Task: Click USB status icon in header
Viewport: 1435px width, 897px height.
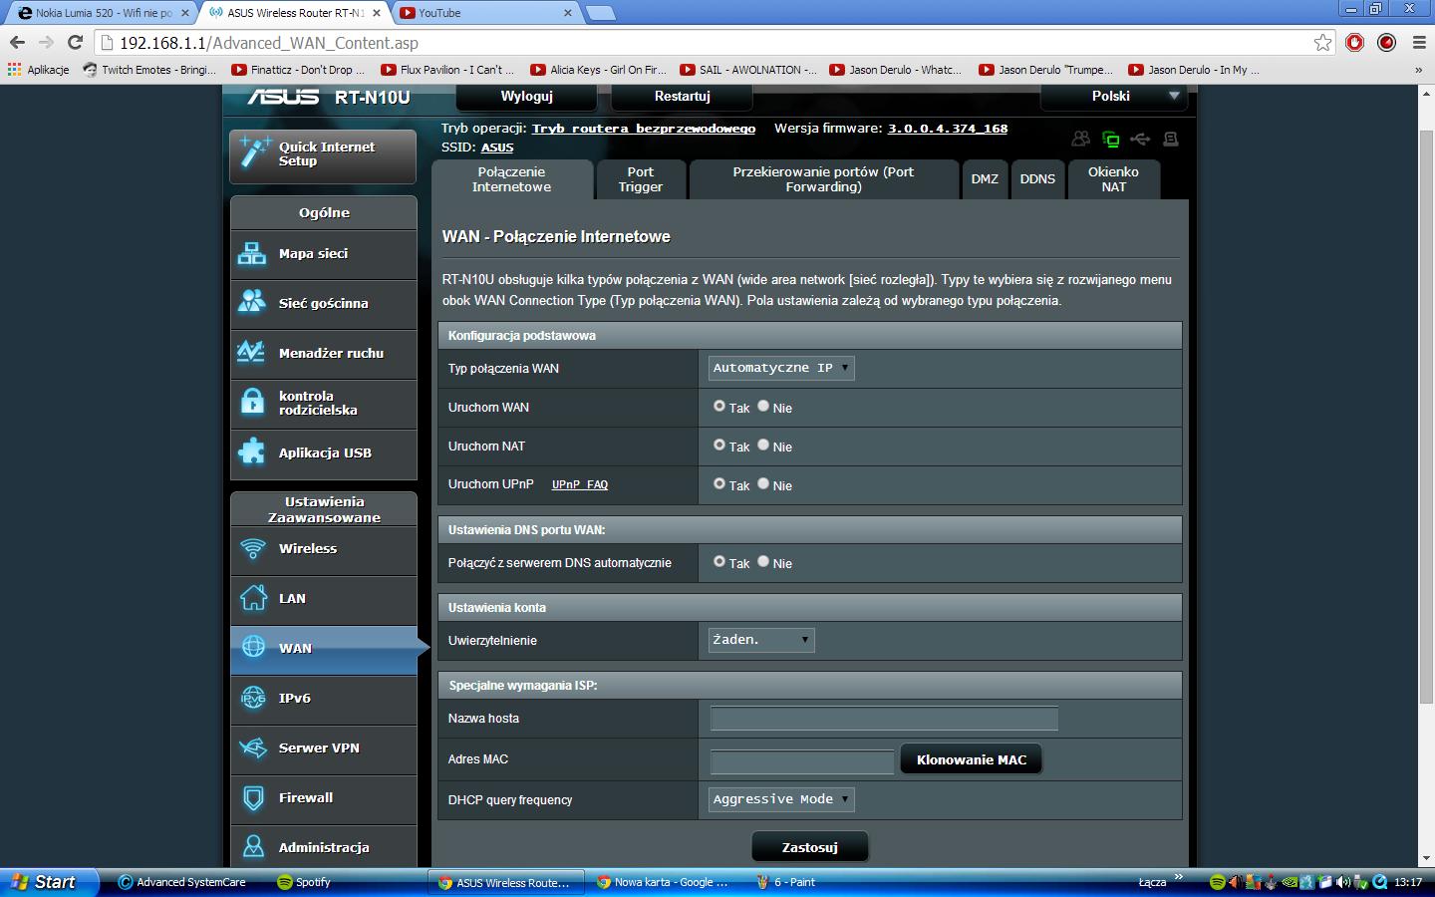Action: pyautogui.click(x=1140, y=140)
